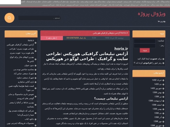Click the large horix.ir article heading

(x=121, y=49)
